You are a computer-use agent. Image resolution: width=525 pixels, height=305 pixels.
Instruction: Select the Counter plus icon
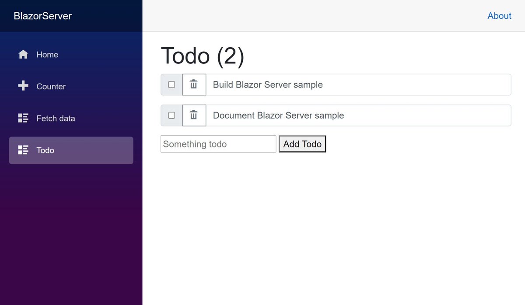[23, 86]
